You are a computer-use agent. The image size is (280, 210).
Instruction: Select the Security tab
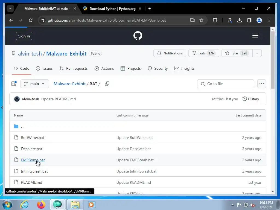click(x=158, y=68)
